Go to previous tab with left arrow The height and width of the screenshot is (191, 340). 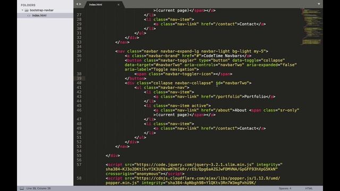click(x=77, y=4)
